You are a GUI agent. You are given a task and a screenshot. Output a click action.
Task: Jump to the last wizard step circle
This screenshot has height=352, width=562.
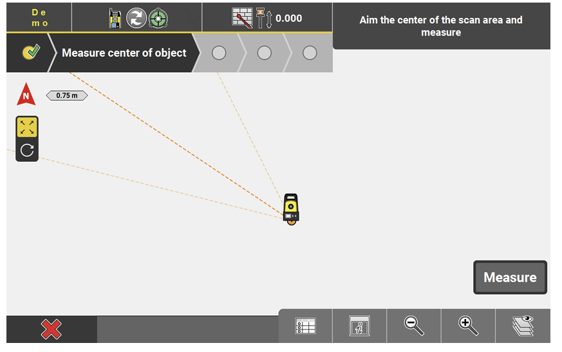310,53
